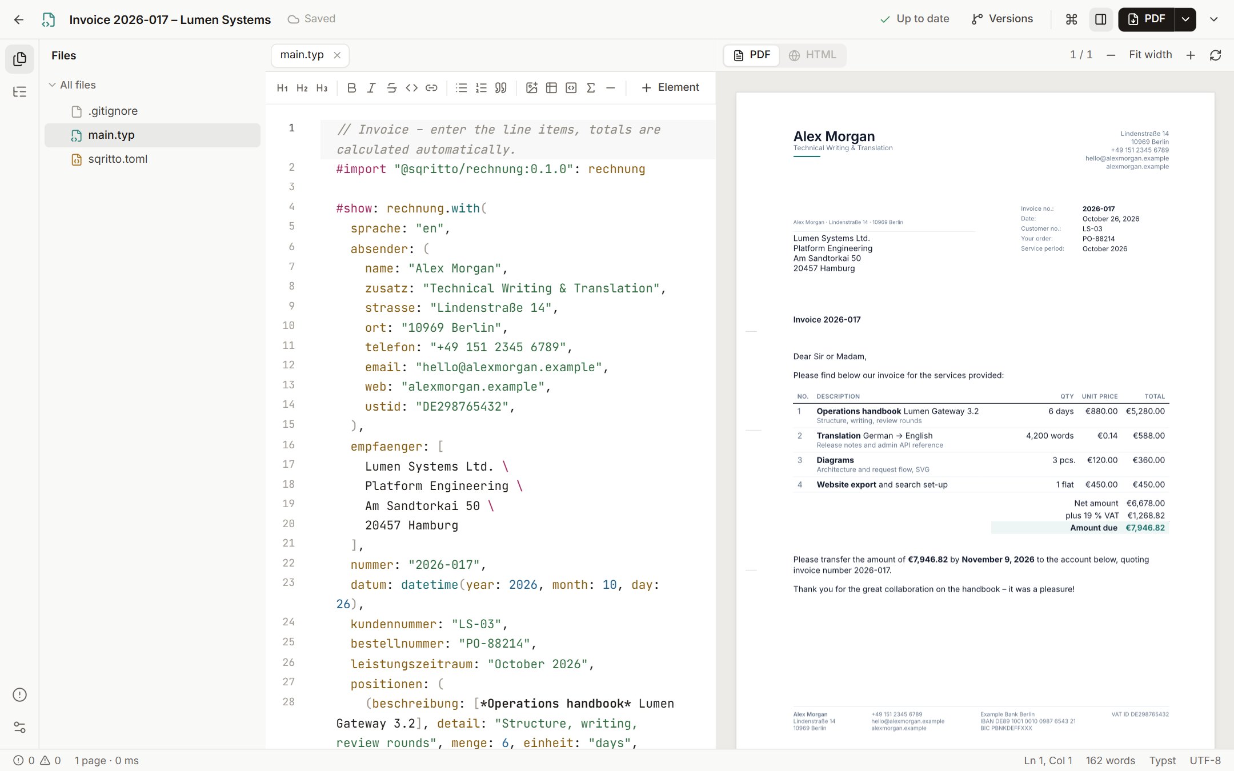Open the settings sliders icon
Image resolution: width=1234 pixels, height=771 pixels.
(19, 727)
